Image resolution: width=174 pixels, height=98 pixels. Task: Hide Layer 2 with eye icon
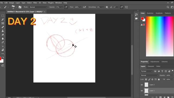click(x=142, y=85)
